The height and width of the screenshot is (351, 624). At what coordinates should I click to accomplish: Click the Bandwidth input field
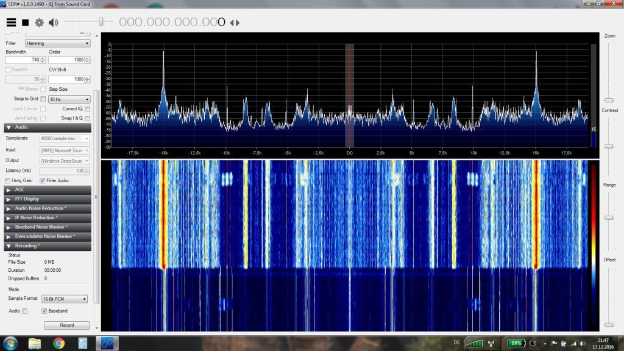[23, 60]
